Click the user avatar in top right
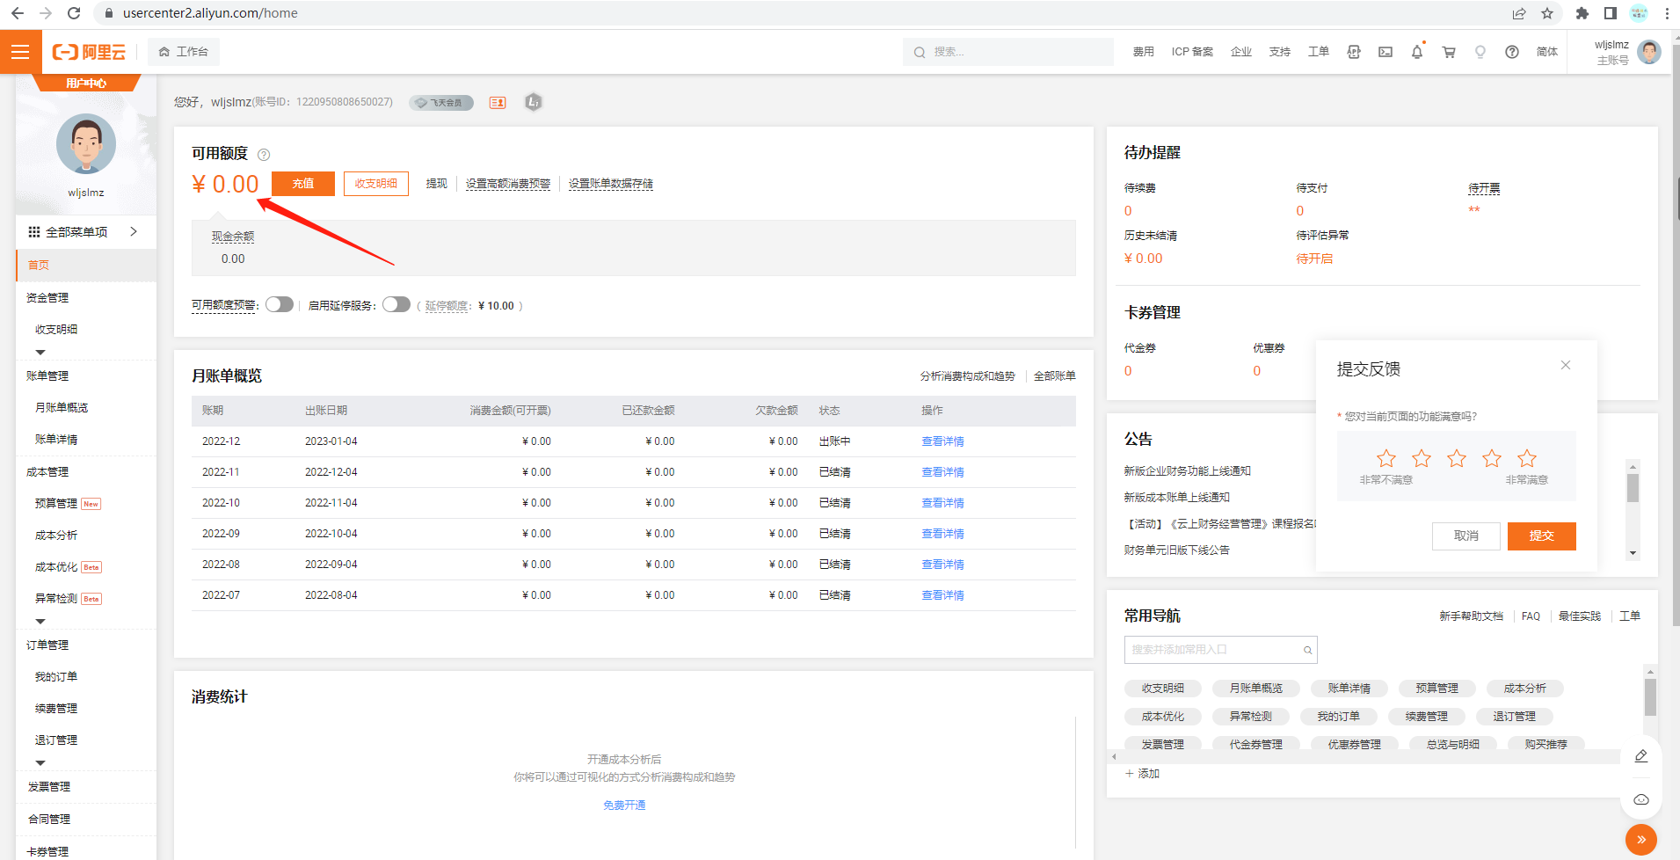The image size is (1680, 860). [x=1649, y=52]
